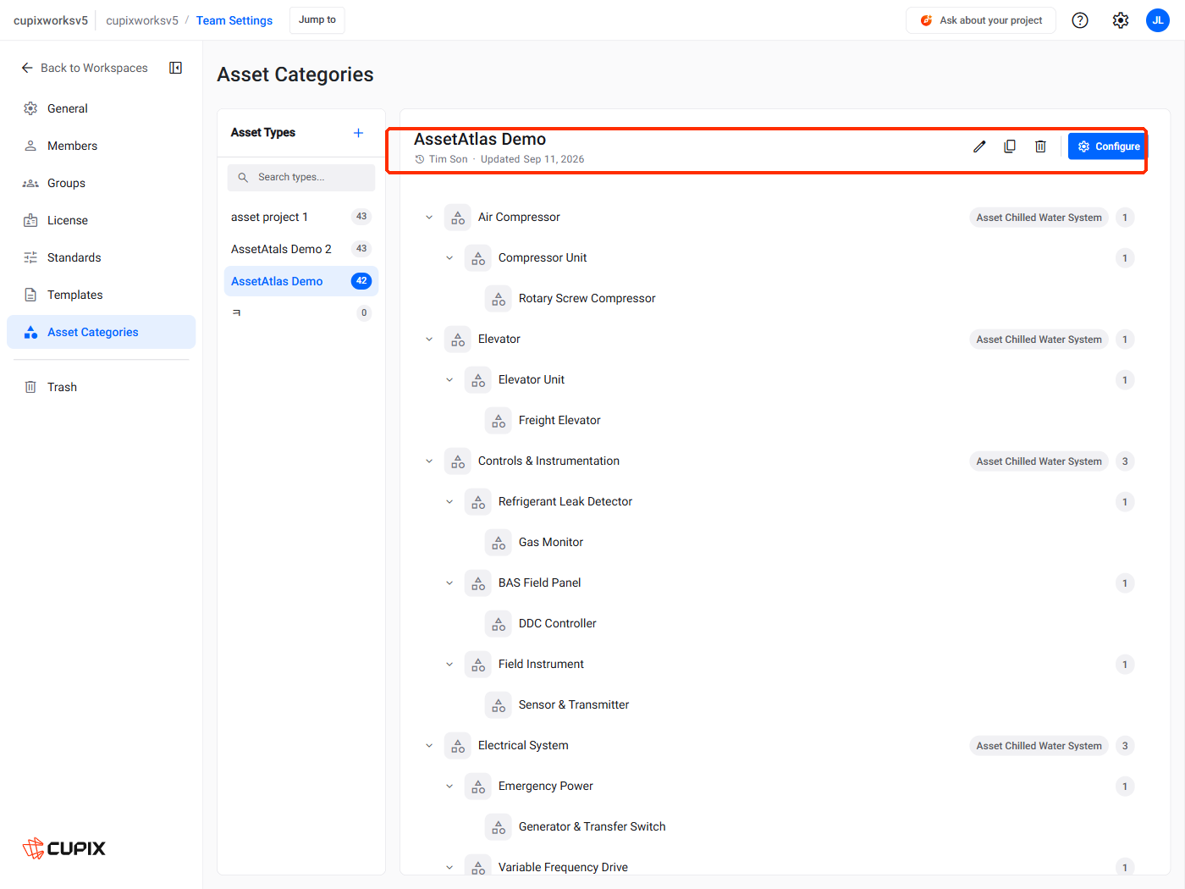
Task: Click the blue Configure button
Action: pyautogui.click(x=1107, y=146)
